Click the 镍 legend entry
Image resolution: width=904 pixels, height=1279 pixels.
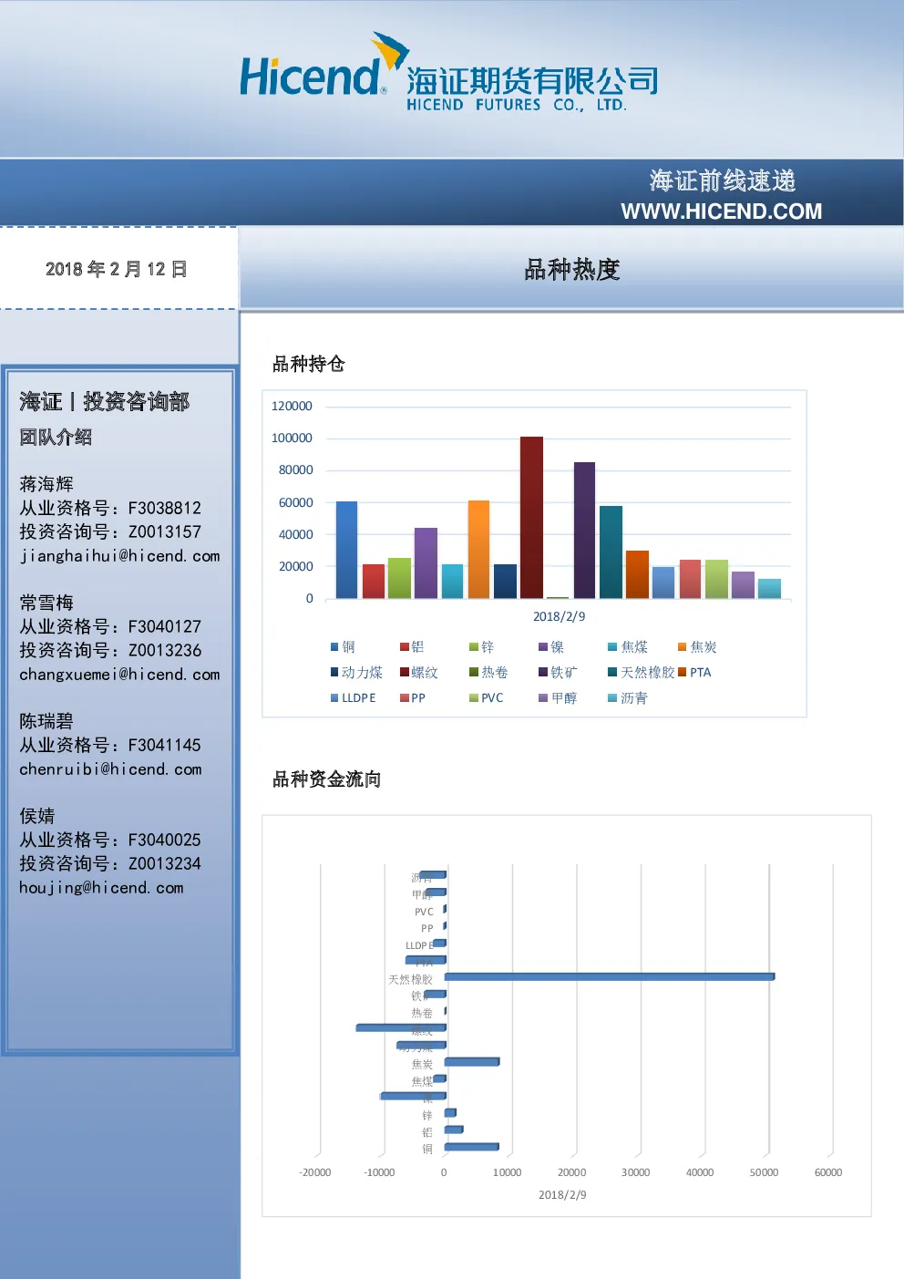551,647
